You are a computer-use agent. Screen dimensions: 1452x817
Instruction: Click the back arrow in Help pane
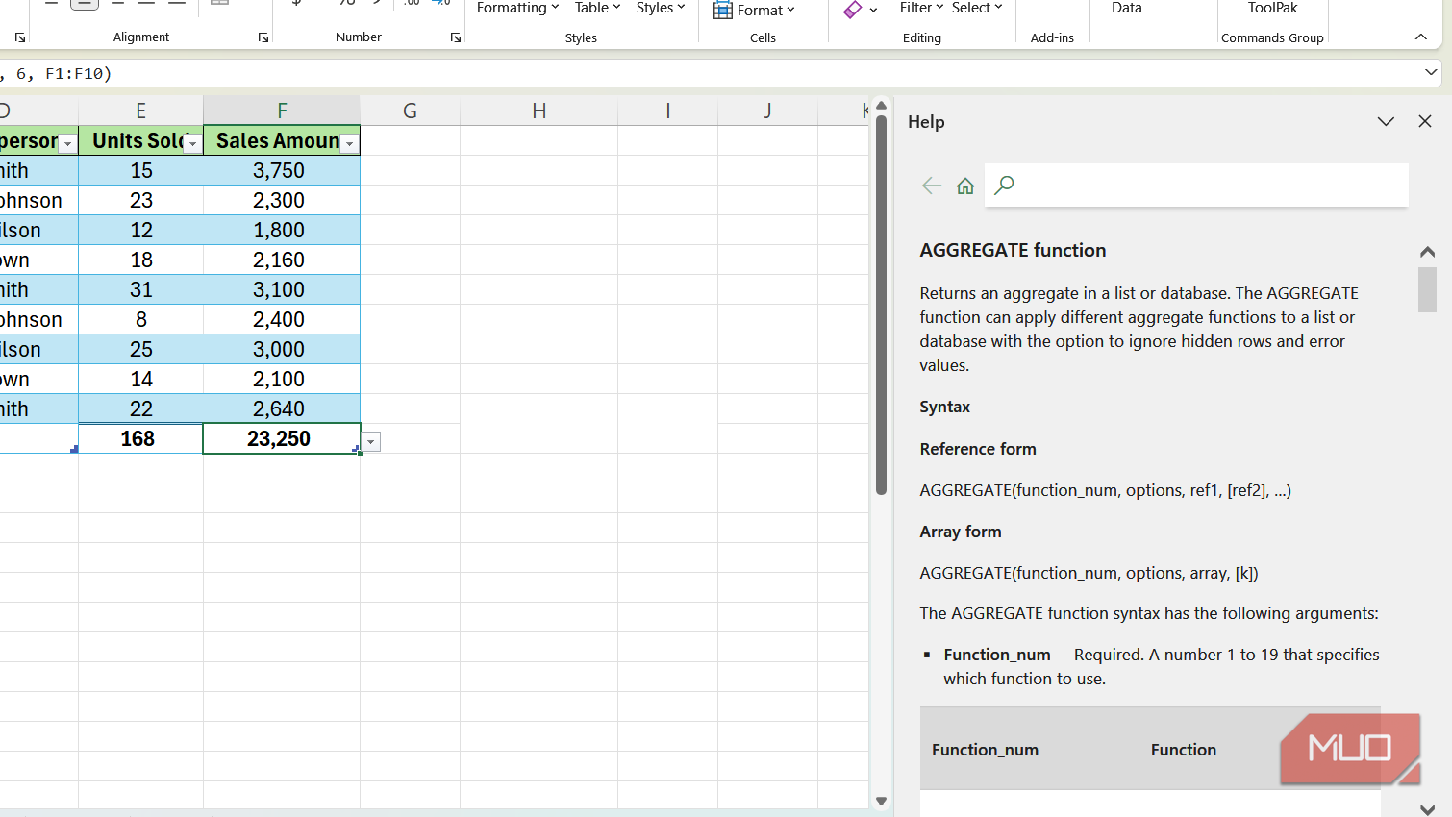pos(931,186)
